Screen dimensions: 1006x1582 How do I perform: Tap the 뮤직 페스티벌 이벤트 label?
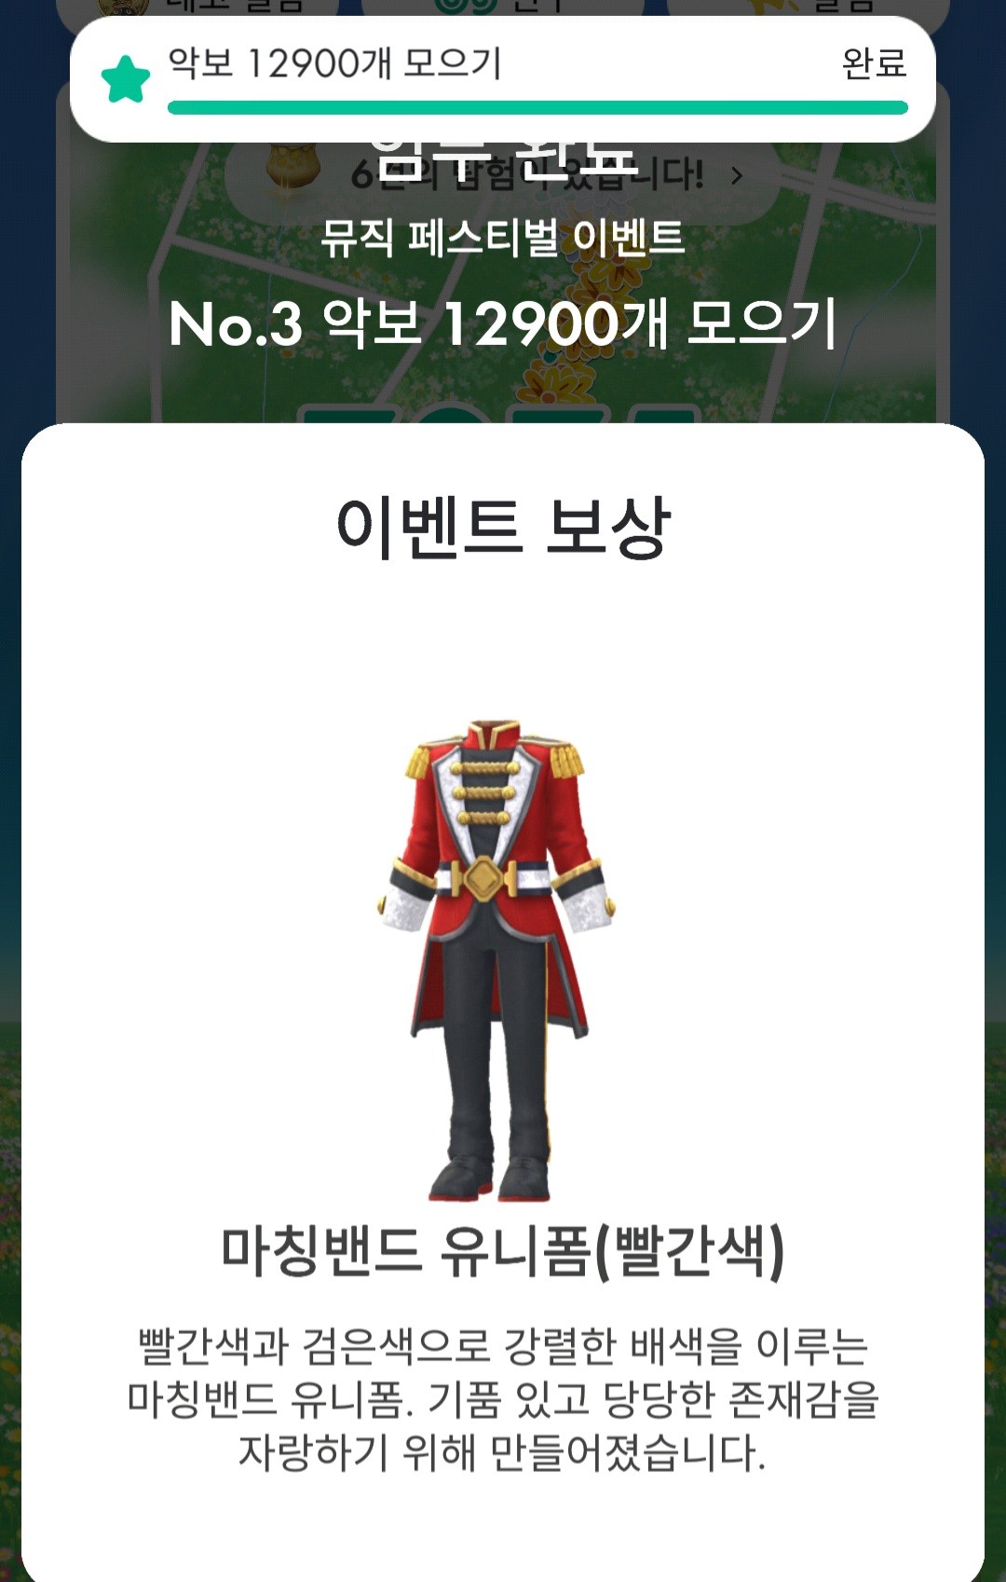[x=503, y=238]
